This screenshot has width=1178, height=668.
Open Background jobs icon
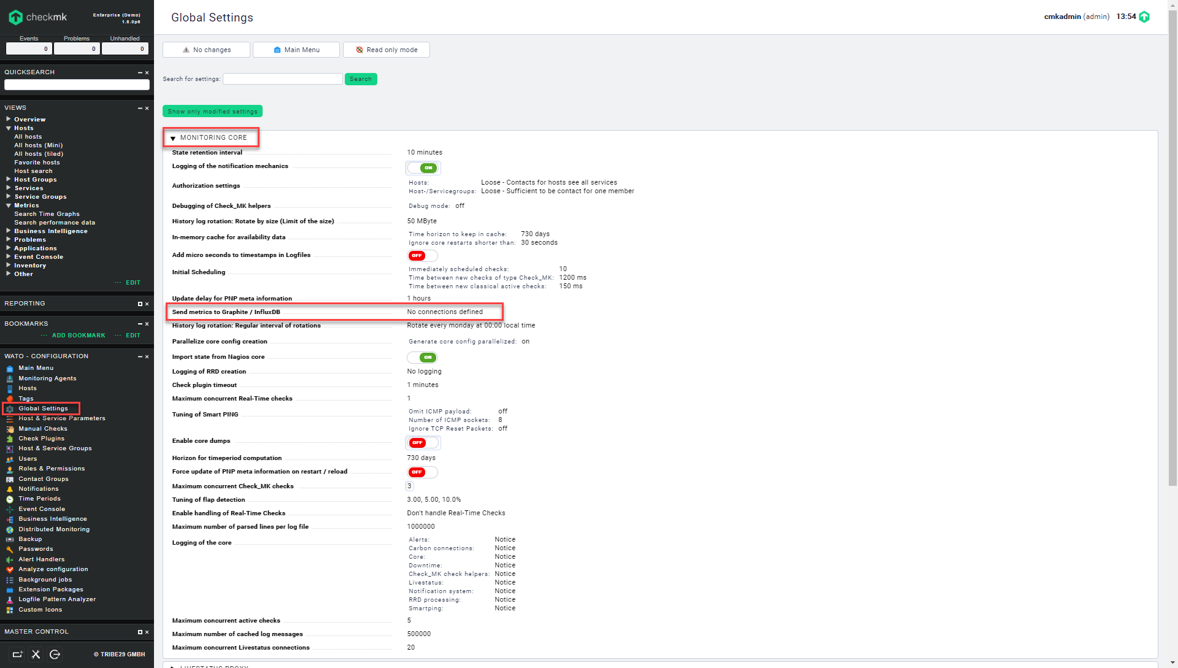[10, 580]
